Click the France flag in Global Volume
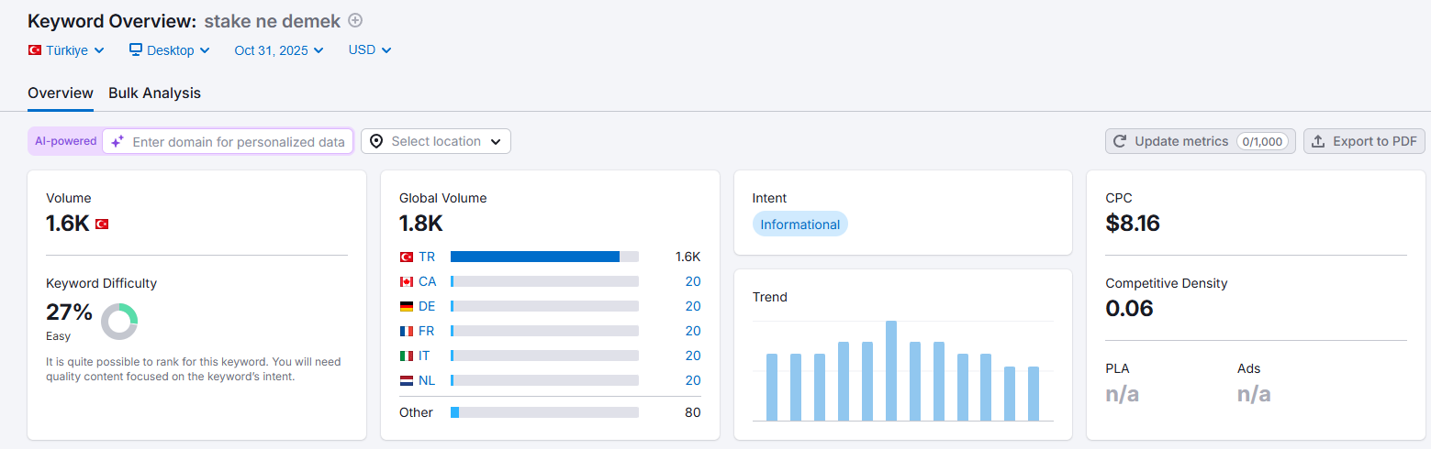This screenshot has height=449, width=1431. 407,331
